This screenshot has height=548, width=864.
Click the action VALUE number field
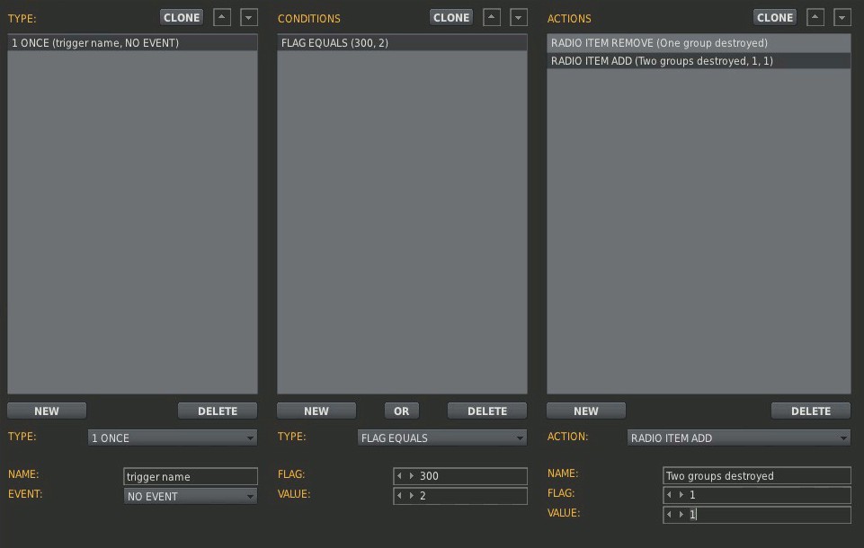[x=757, y=515]
